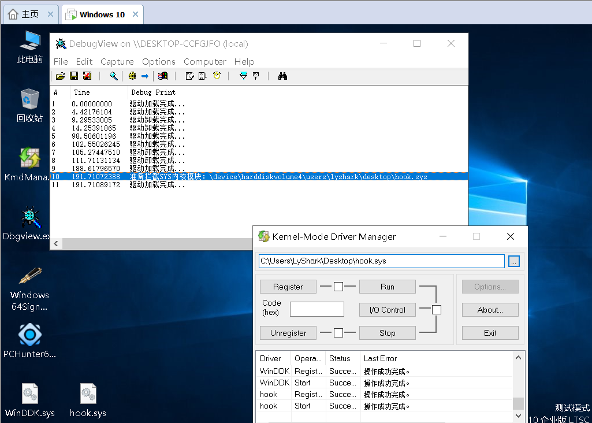The height and width of the screenshot is (423, 592).
Task: Click the Windows flag icon in DebugView toolbar
Action: (163, 76)
